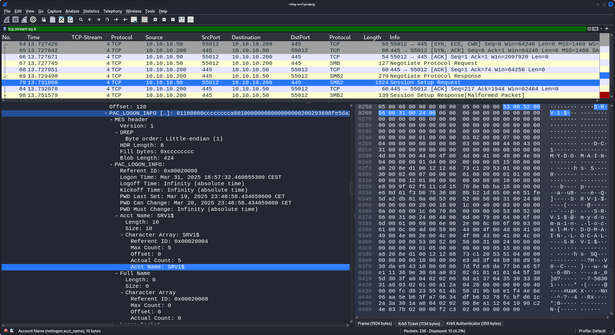Switch to Frame (1924 bytes) tab
Screen dimensions: 615x335
point(375,323)
